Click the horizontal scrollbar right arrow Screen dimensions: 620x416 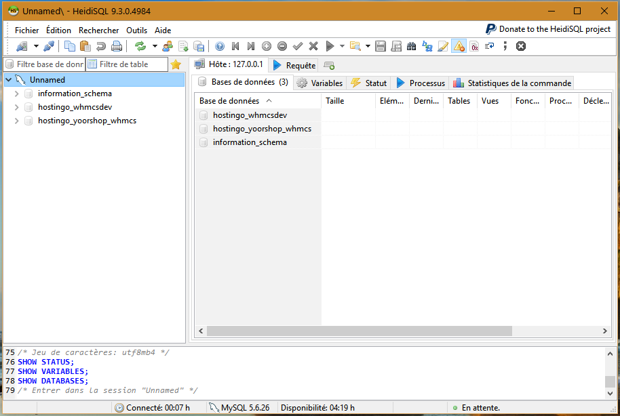605,331
